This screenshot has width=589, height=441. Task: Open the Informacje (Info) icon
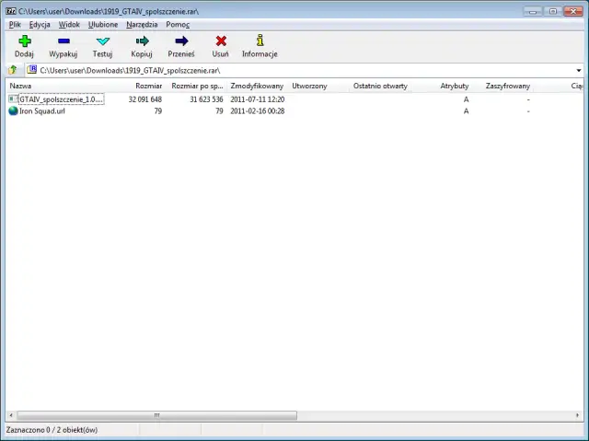(260, 41)
